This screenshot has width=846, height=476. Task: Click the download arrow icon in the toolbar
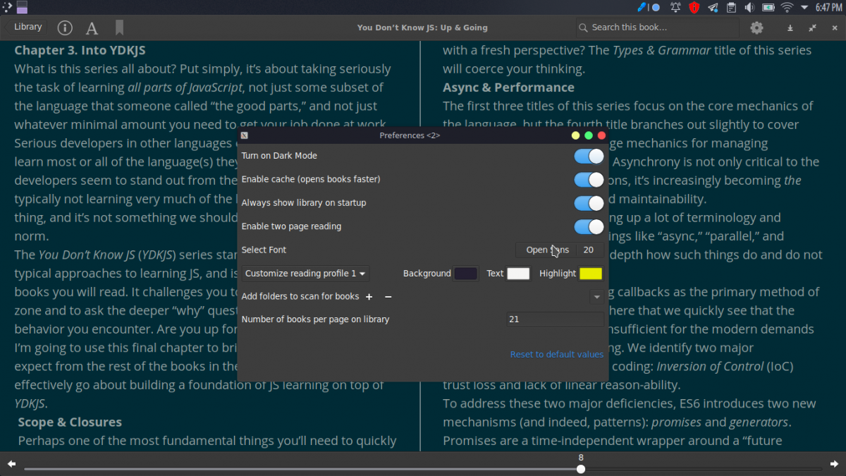point(790,28)
